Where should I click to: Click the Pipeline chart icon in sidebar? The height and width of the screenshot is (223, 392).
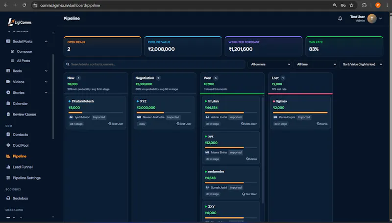pyautogui.click(x=8, y=156)
